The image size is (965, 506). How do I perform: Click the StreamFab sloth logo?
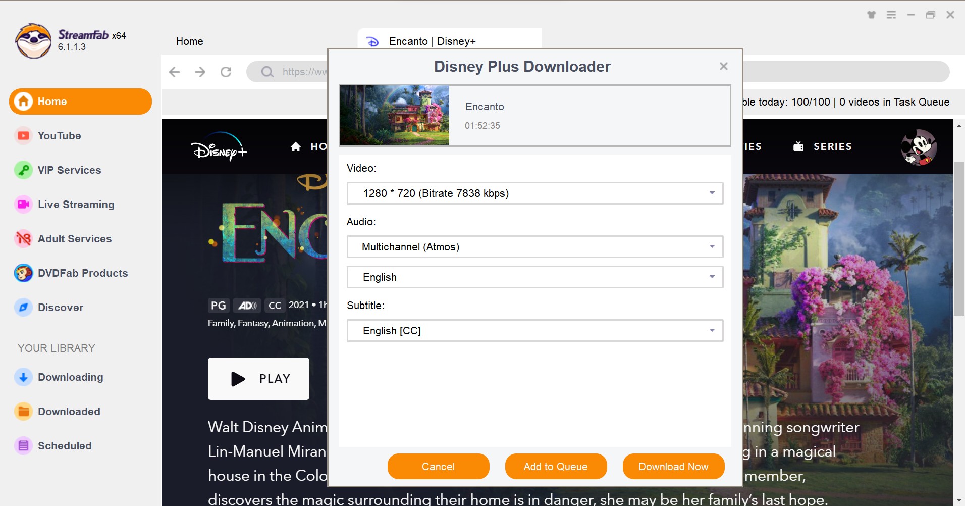point(33,41)
